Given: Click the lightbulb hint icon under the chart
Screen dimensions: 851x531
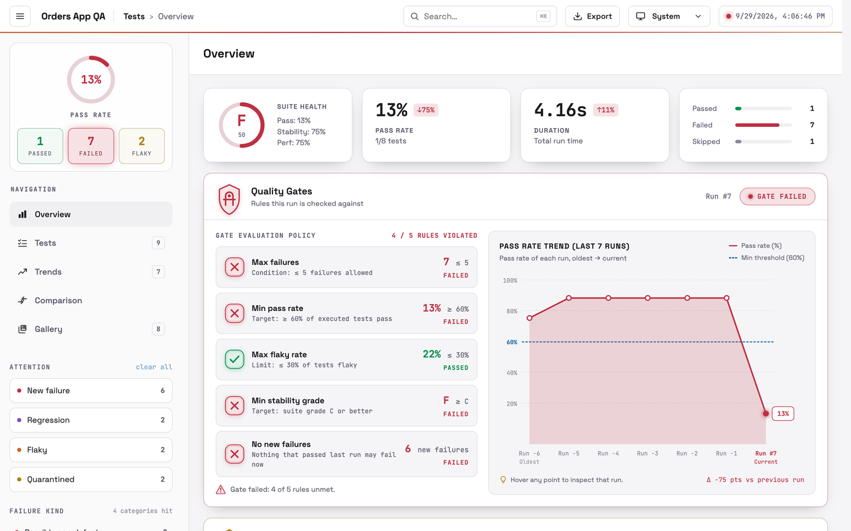Looking at the screenshot, I should point(504,480).
